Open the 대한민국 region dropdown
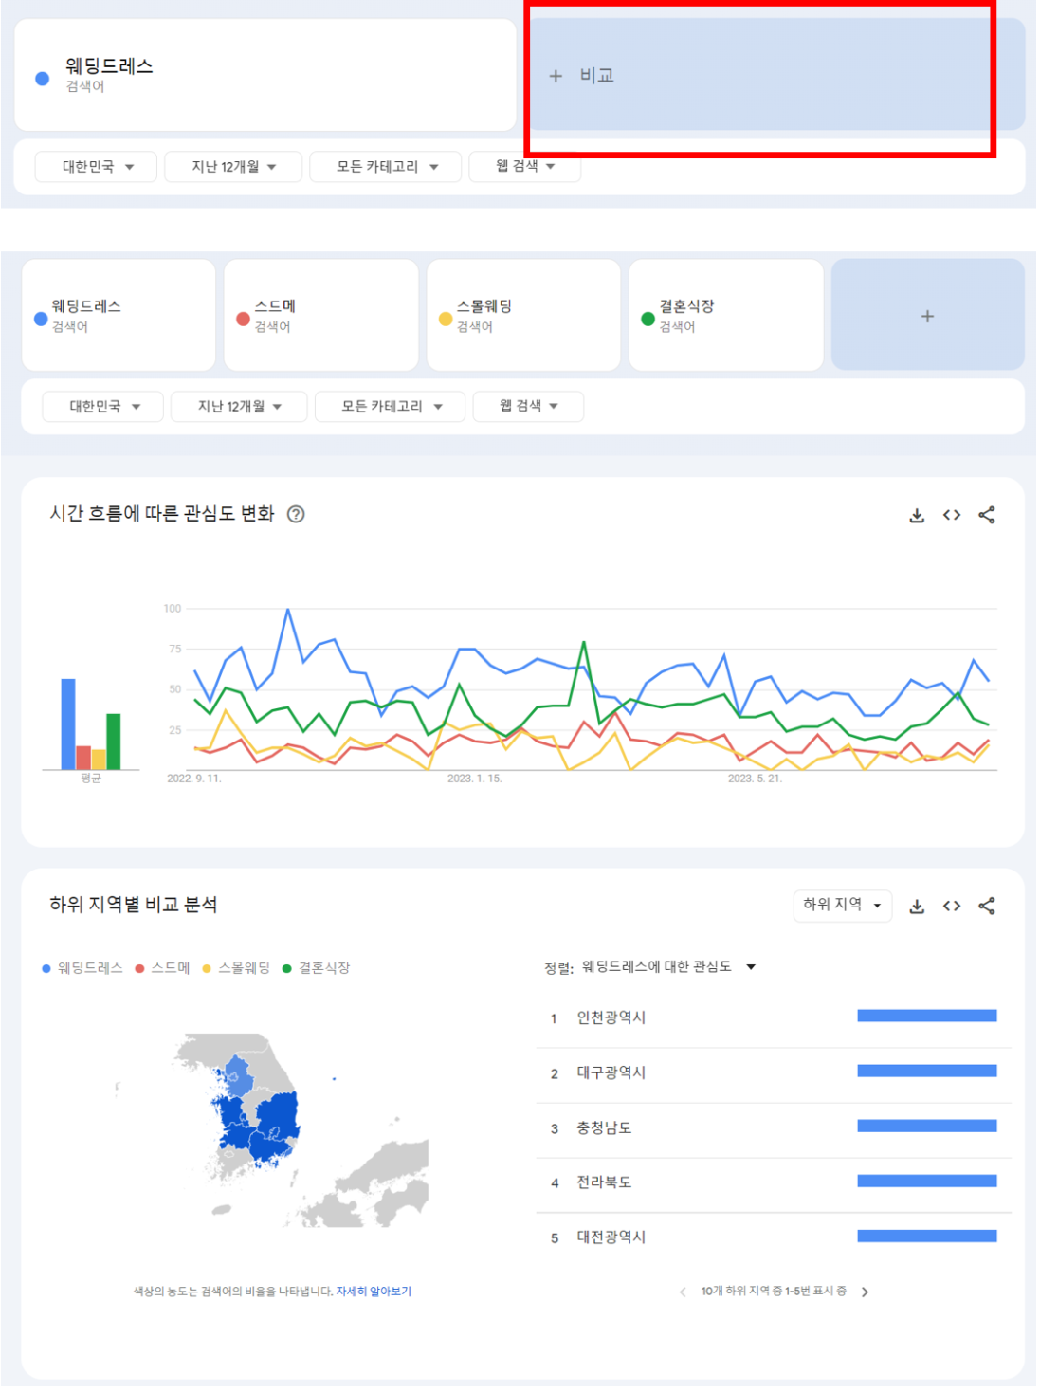 point(101,406)
